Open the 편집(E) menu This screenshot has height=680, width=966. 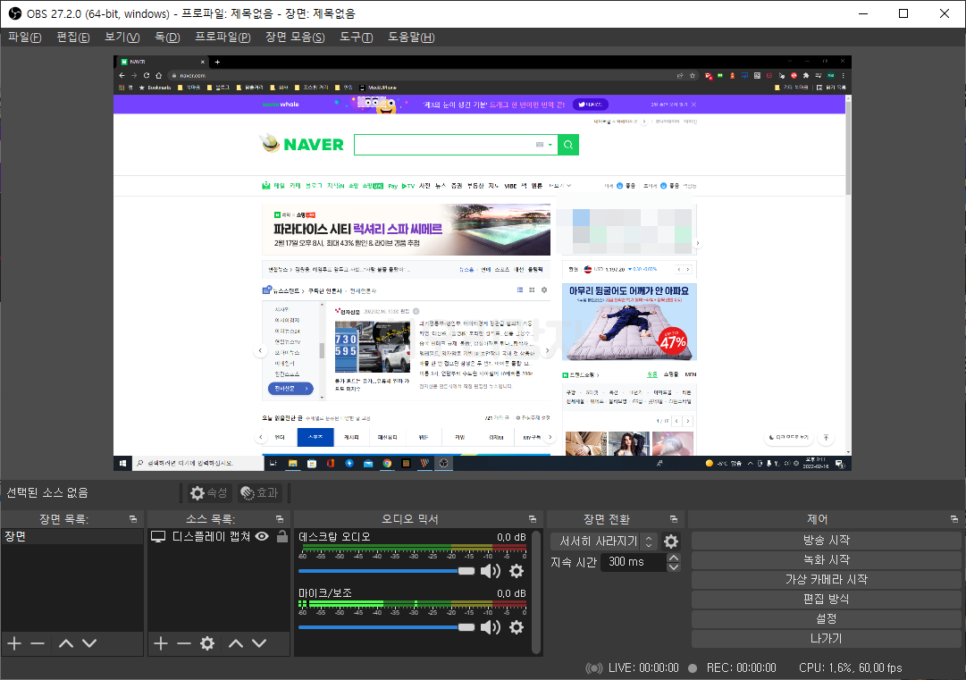coord(73,37)
